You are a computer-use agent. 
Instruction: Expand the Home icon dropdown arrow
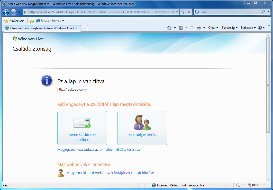[x=175, y=28]
